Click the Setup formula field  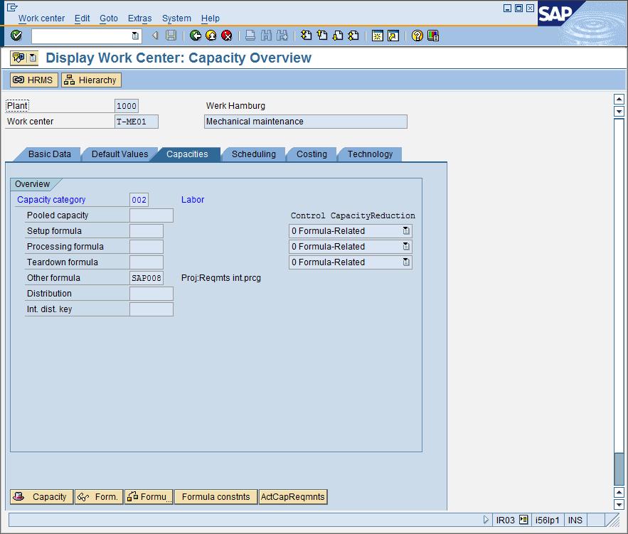click(147, 231)
